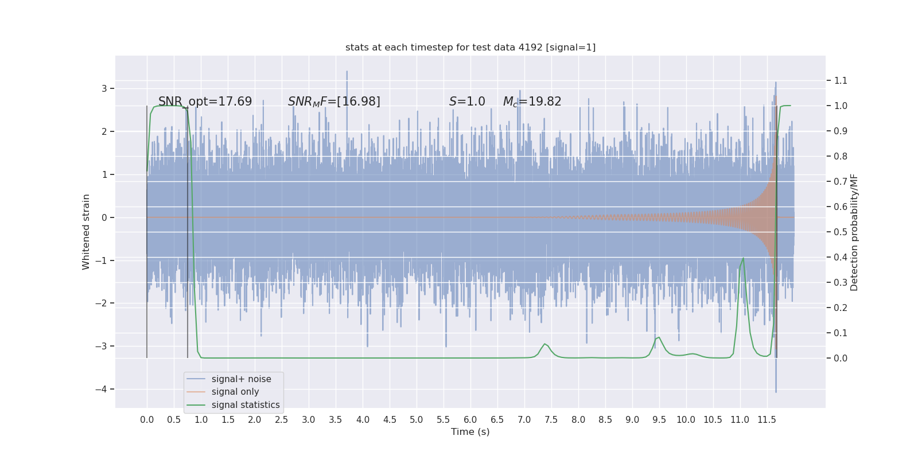Image resolution: width=918 pixels, height=459 pixels.
Task: Click right y-axis tick label 0.0
Action: coord(841,358)
